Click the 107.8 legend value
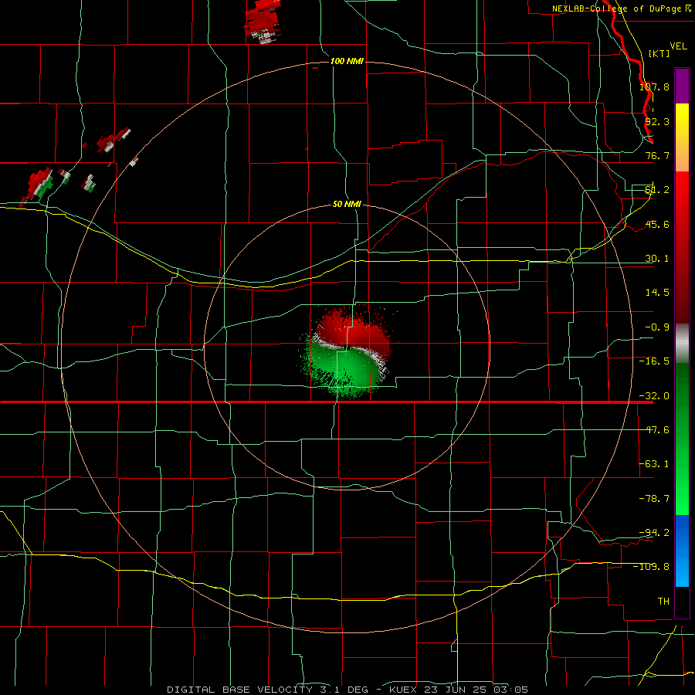The height and width of the screenshot is (695, 695). click(x=654, y=86)
